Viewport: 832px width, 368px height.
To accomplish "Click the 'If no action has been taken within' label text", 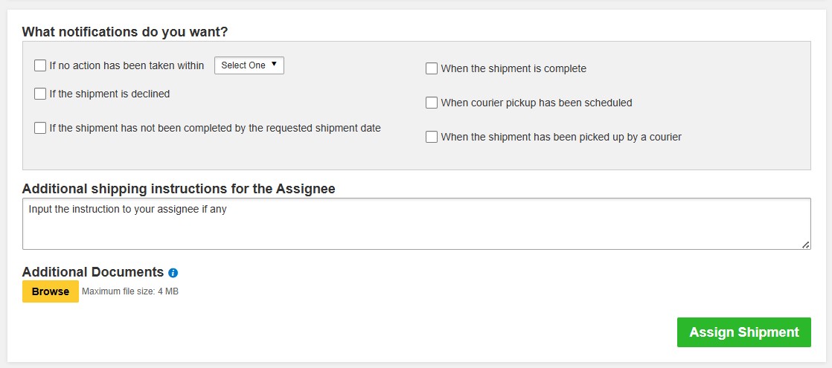I will tap(127, 65).
